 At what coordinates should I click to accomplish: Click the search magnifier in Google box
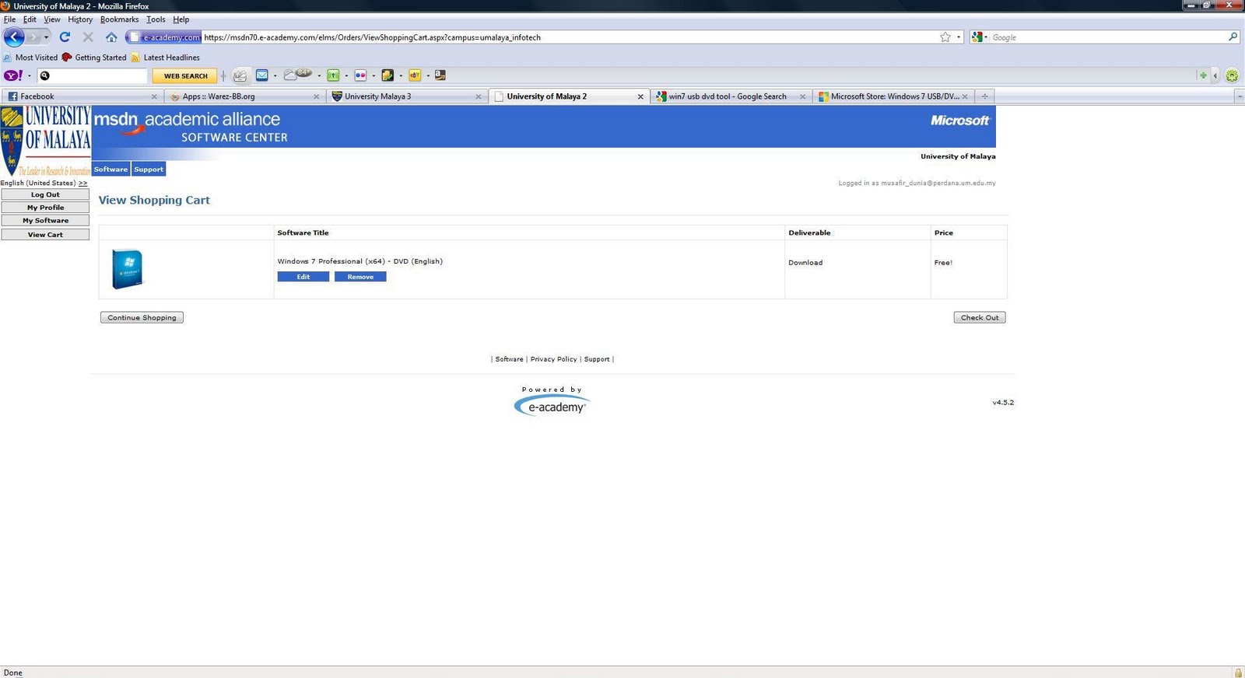1233,37
